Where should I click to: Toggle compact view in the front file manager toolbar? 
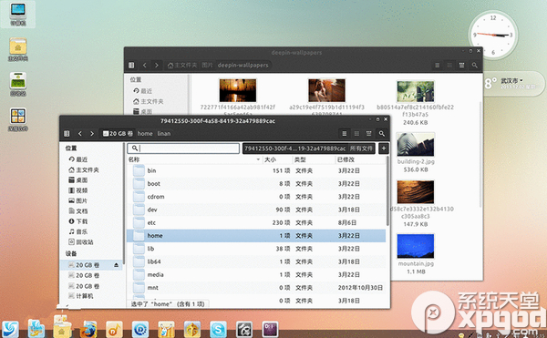coord(368,133)
